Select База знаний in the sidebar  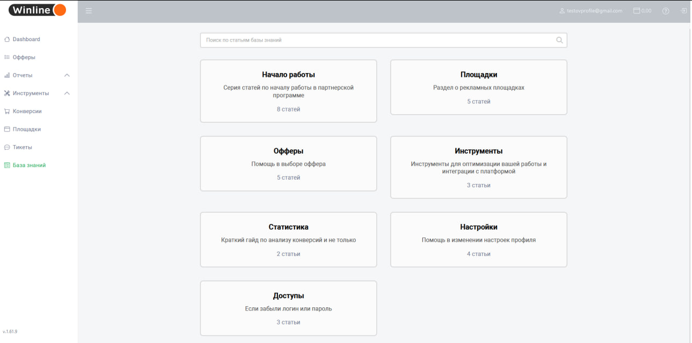click(x=29, y=166)
